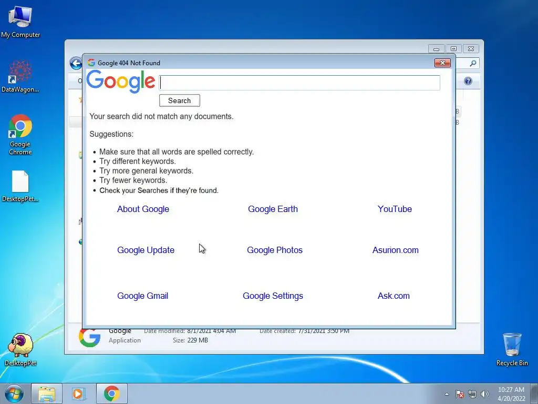This screenshot has width=538, height=404.
Task: Open volume control speaker icon
Action: pos(485,394)
